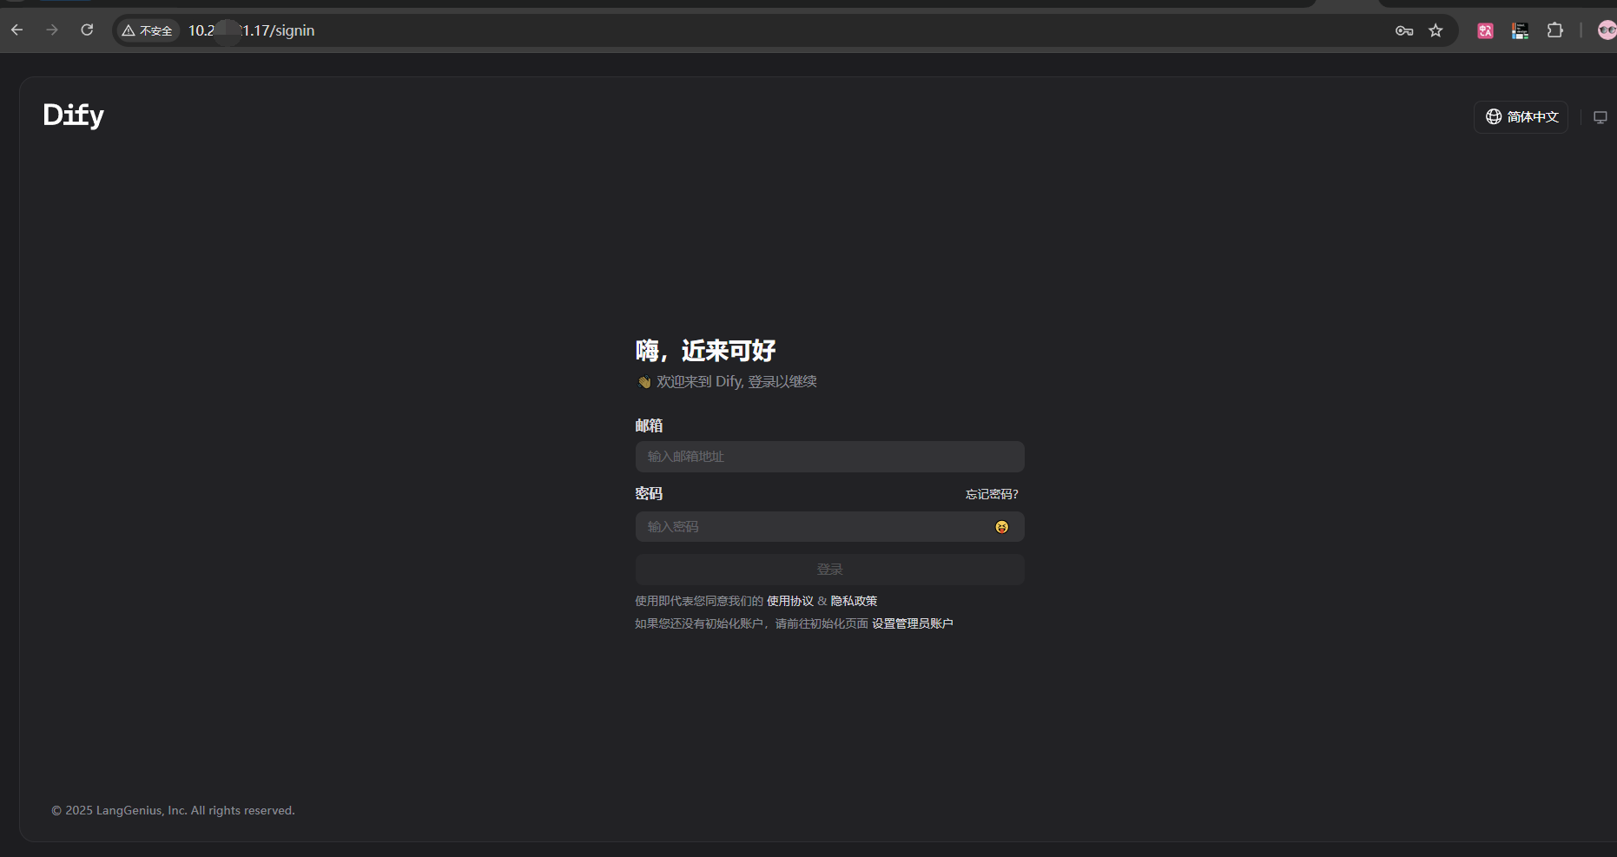Go back to the previous page
Screen dimensions: 1617x857
(x=17, y=30)
